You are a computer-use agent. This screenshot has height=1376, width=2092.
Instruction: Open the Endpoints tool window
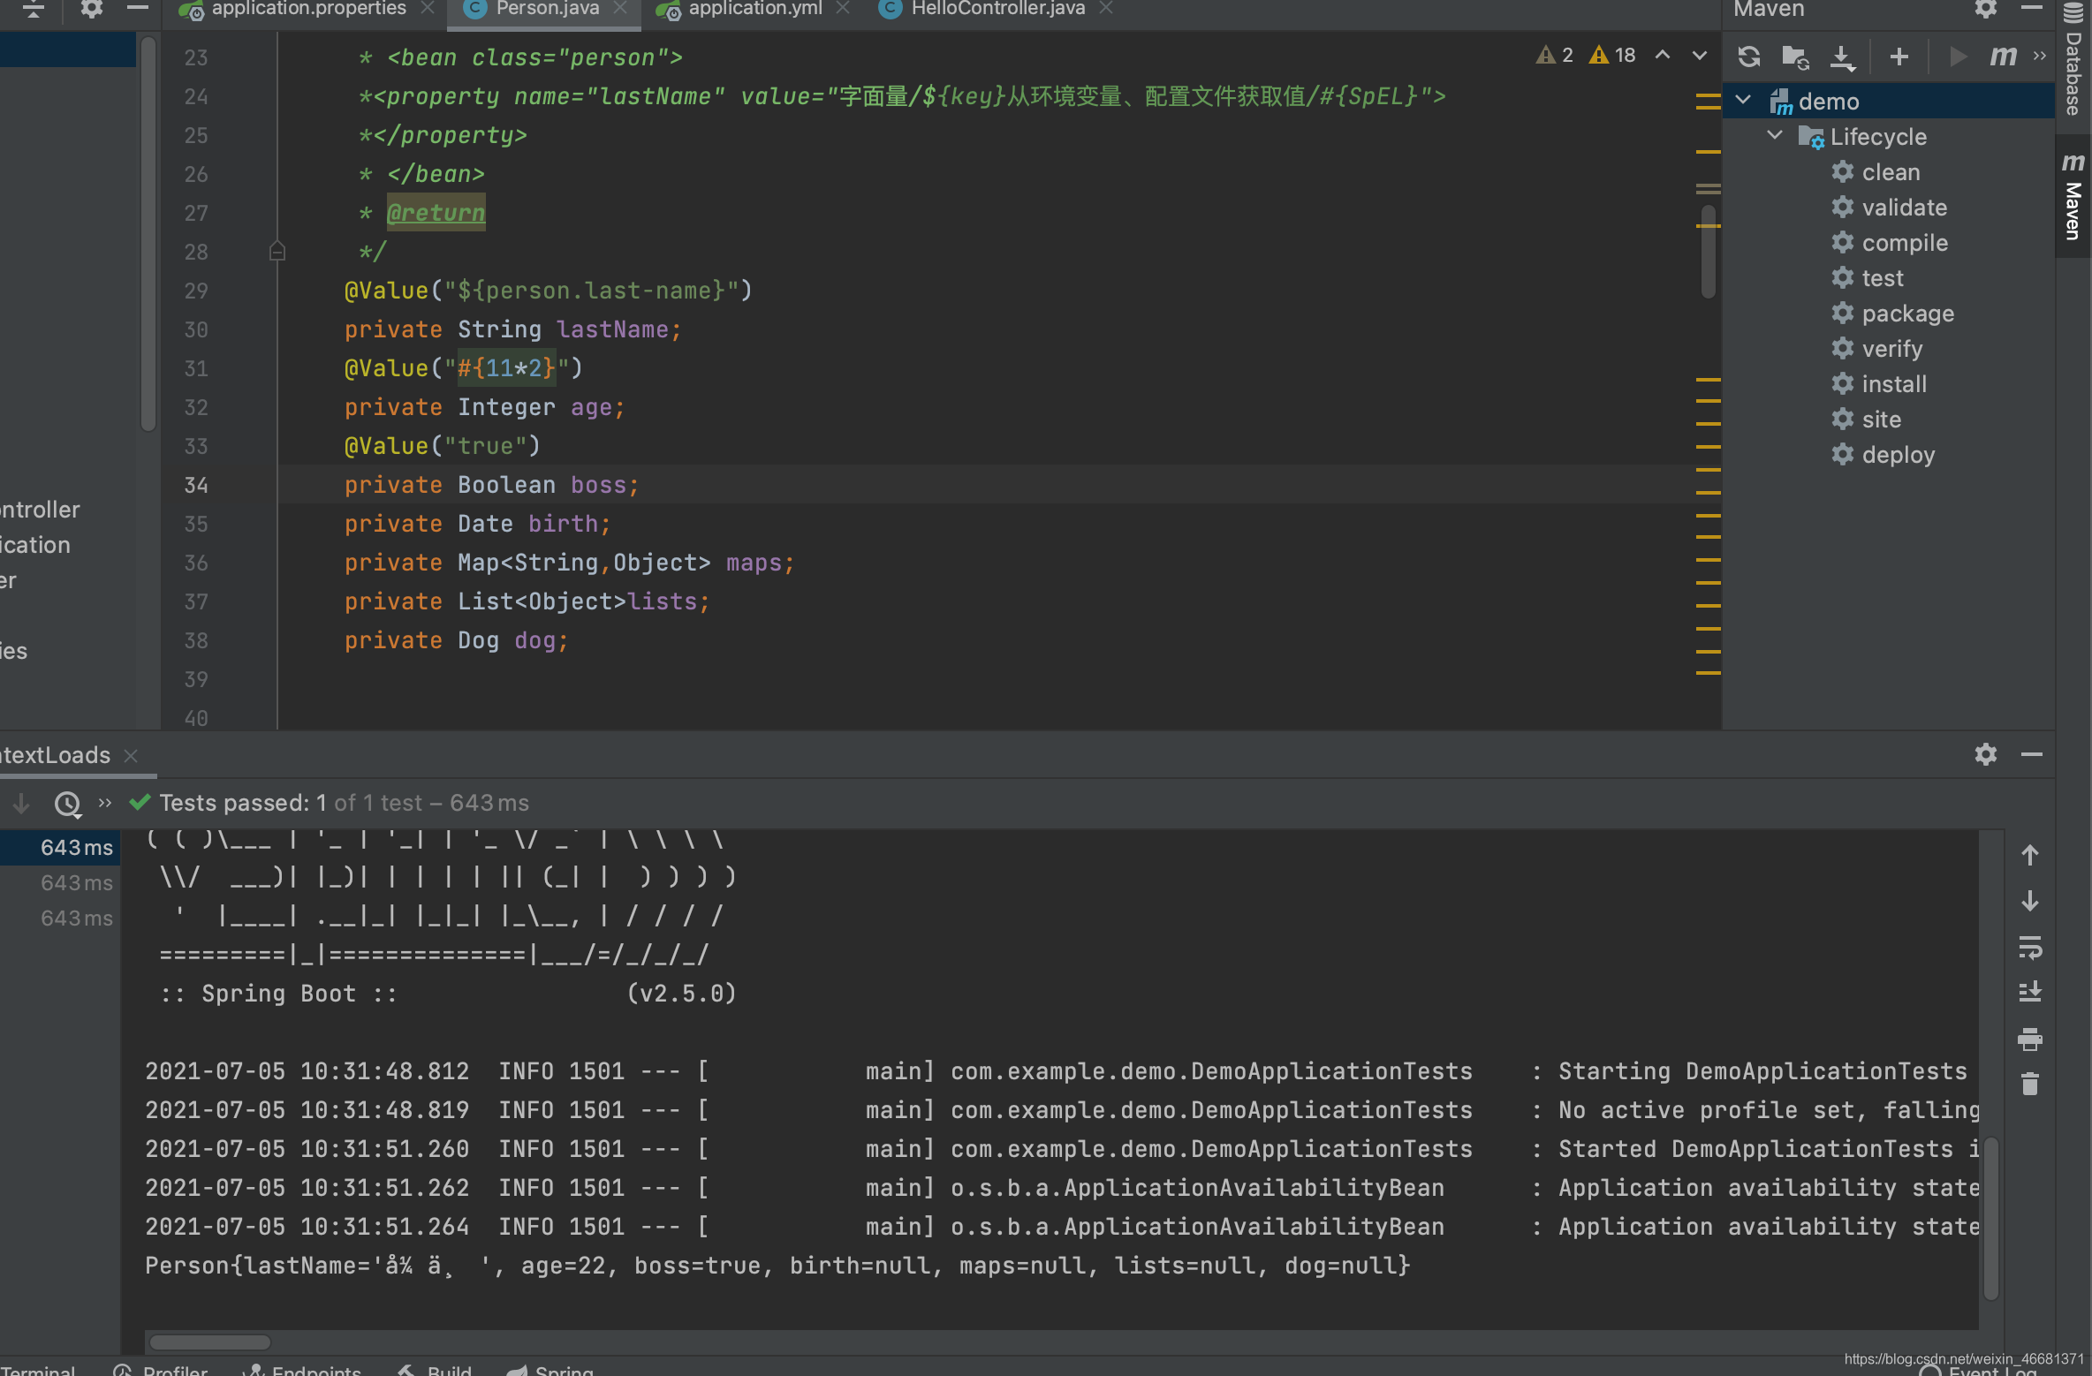pos(302,1369)
